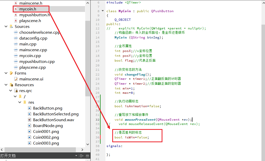Open the 打开文档 panel dropdown
Screen dimensions: 265x161
[76, 156]
